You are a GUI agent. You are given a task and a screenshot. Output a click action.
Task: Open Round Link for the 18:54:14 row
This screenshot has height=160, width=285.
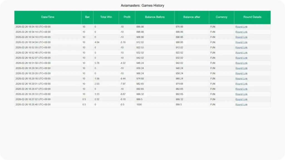[241, 32]
